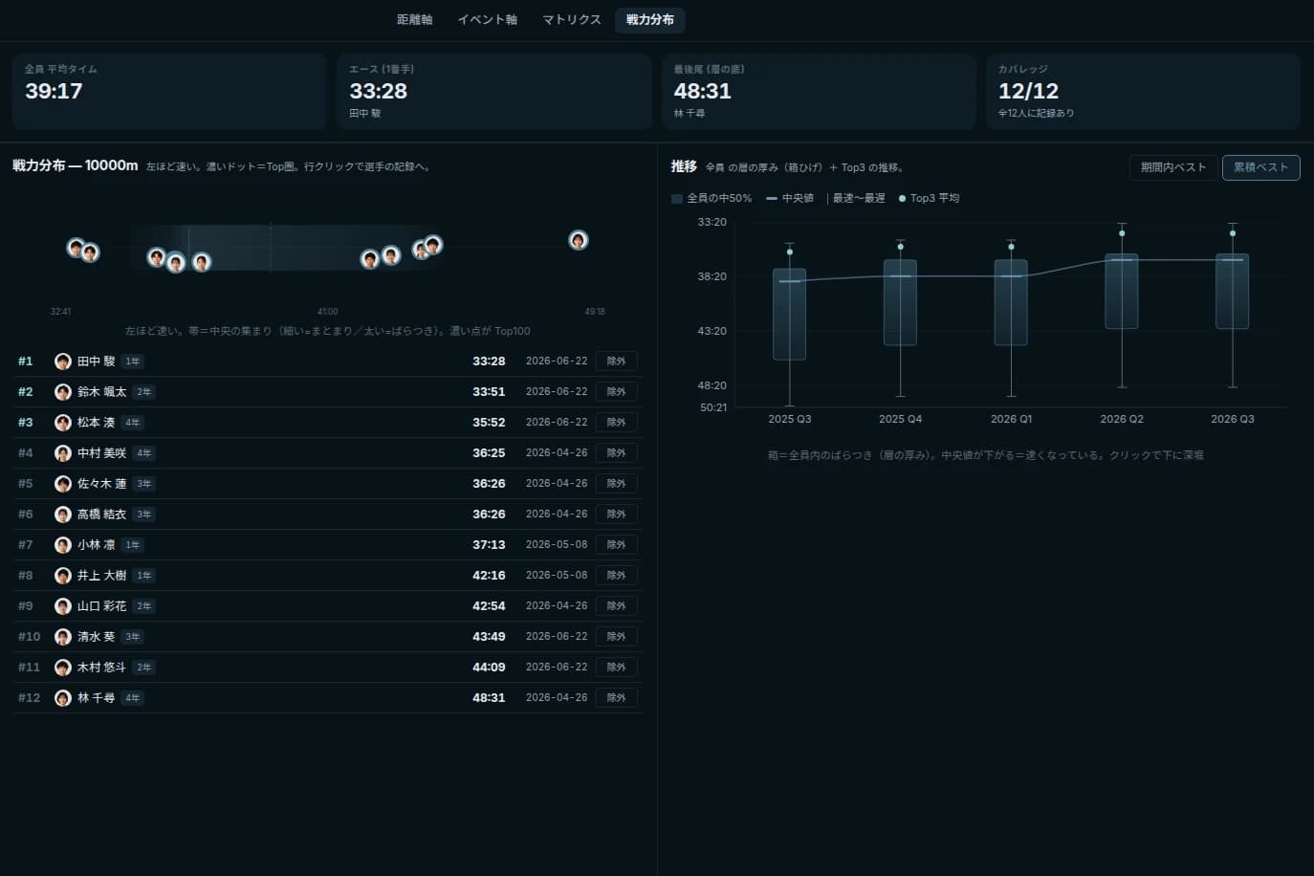Open the イベント軸 tab
The width and height of the screenshot is (1314, 876).
coord(488,19)
